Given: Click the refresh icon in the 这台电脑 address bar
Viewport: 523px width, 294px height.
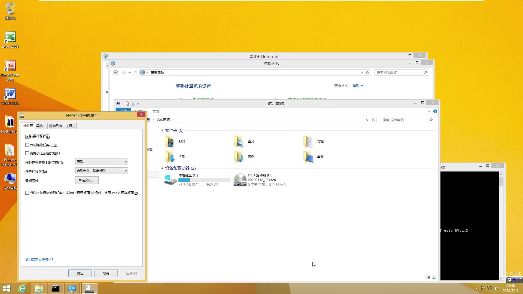Looking at the screenshot, I should (x=373, y=120).
